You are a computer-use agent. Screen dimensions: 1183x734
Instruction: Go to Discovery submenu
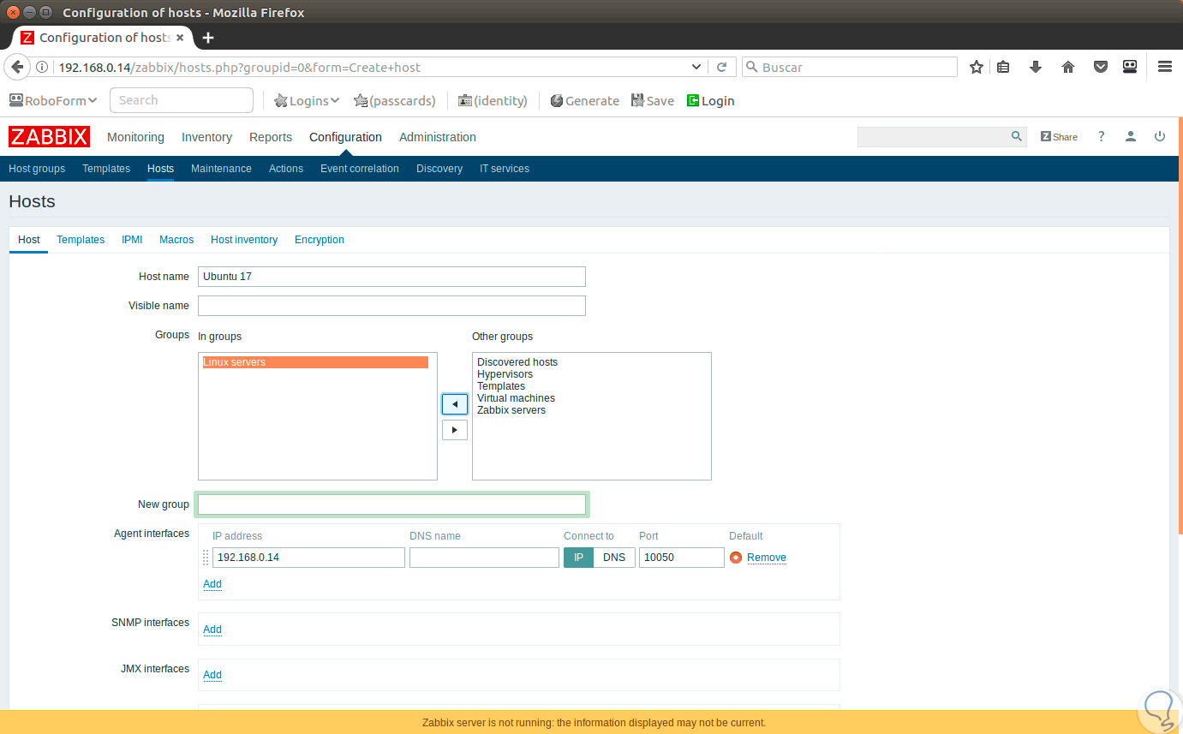[439, 169]
